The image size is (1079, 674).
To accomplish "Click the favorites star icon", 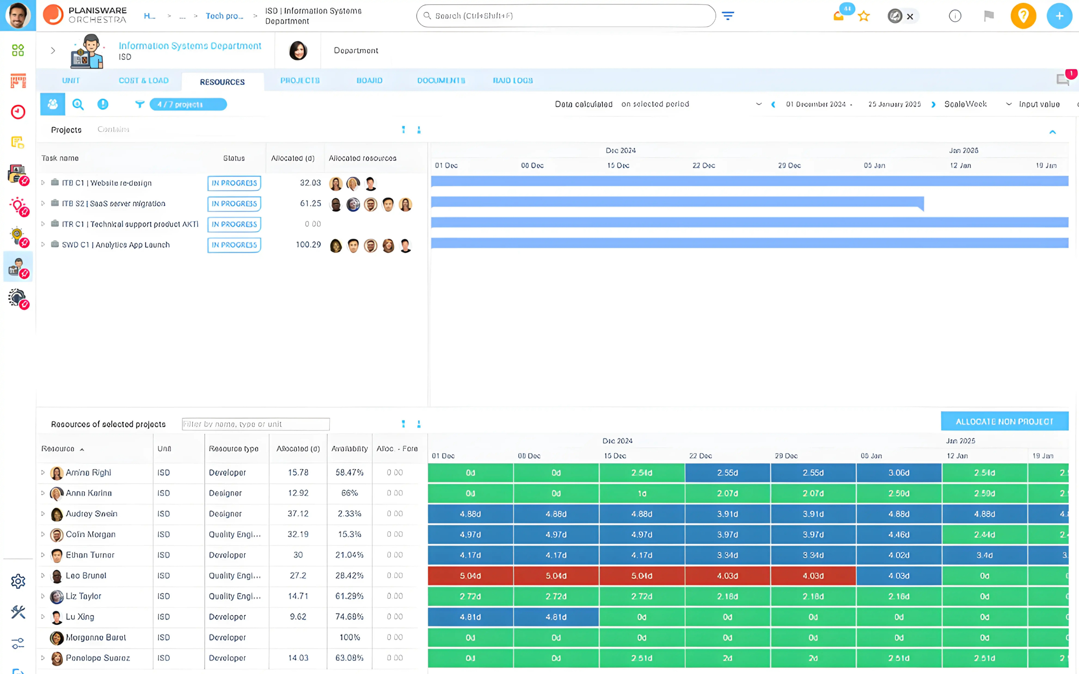I will coord(864,17).
